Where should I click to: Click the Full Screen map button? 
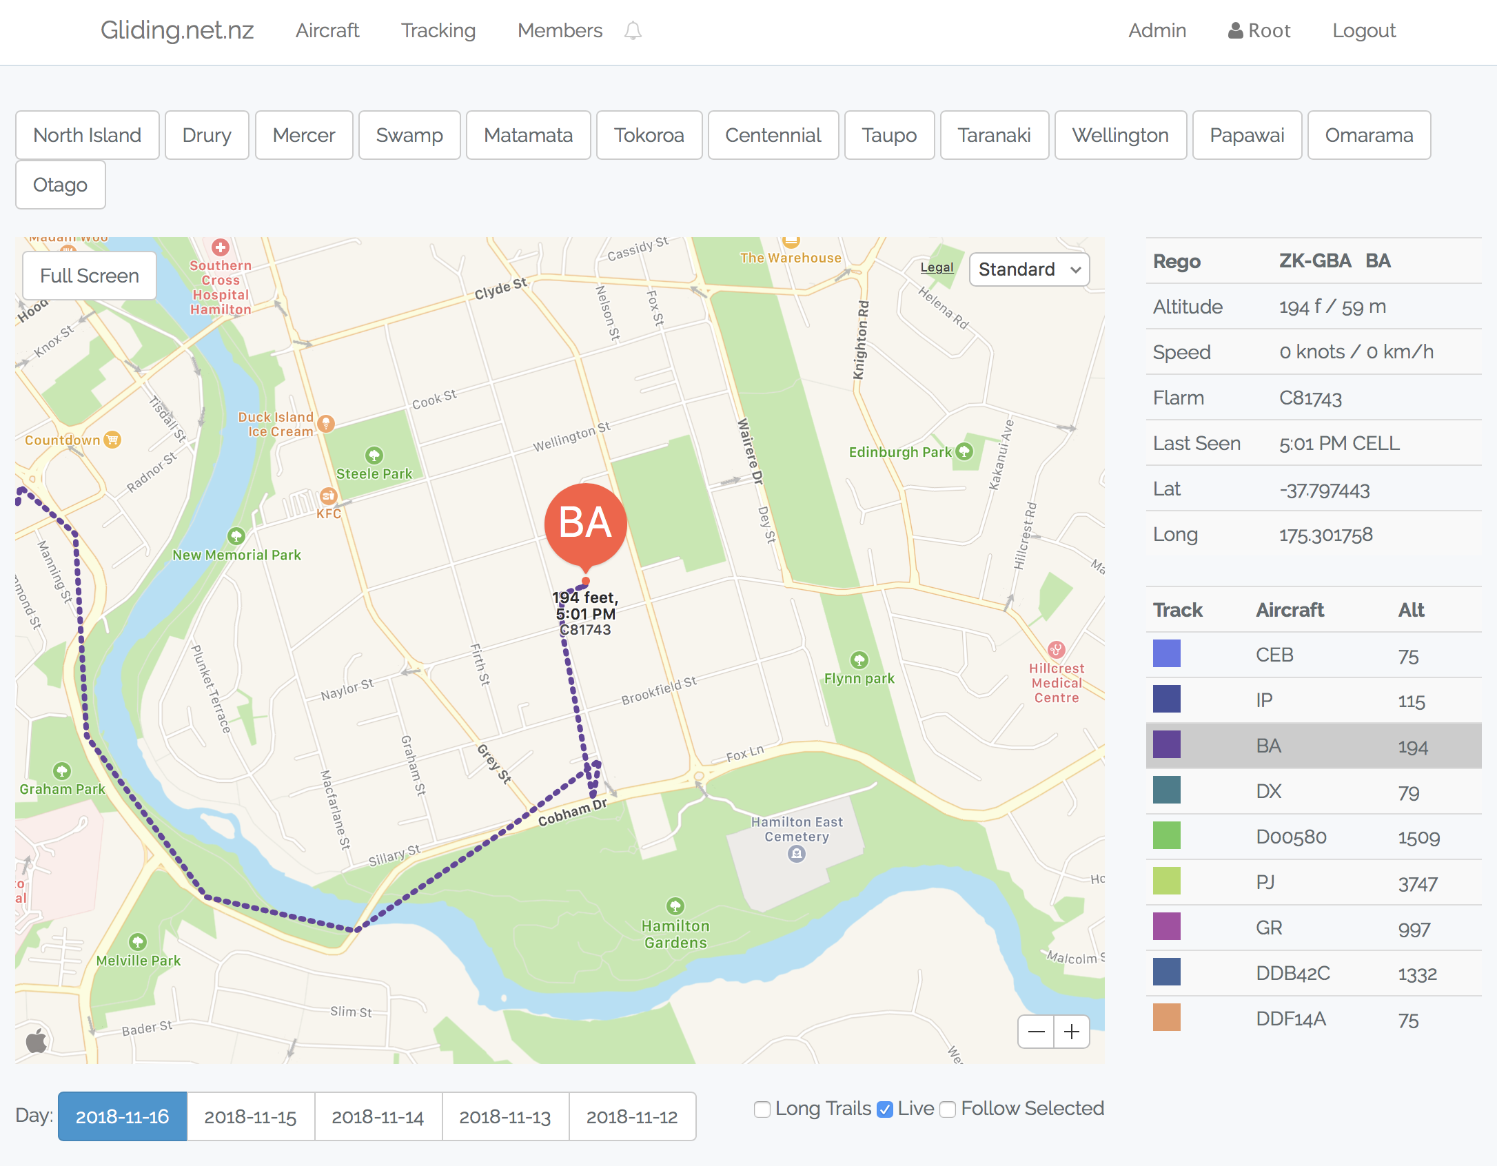tap(90, 276)
